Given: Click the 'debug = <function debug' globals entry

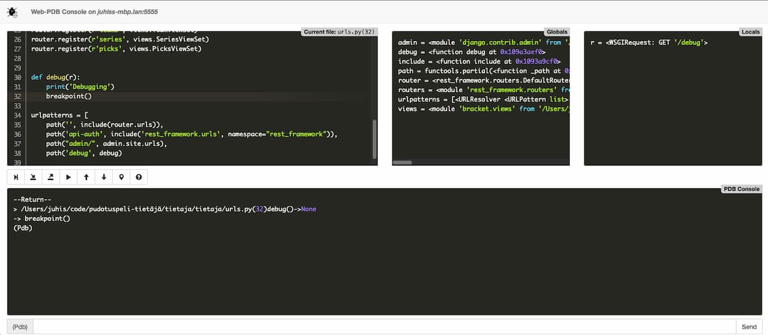Looking at the screenshot, I should pyautogui.click(x=472, y=52).
